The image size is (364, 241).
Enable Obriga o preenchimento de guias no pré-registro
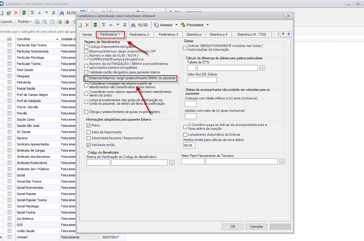tap(86, 112)
